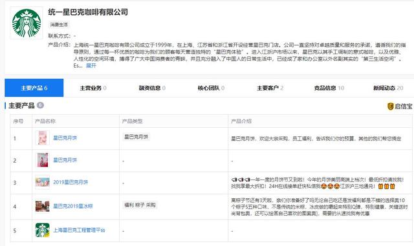Click row 1 mooncake product thumbnail
Viewport: 414px width, 246px height.
pyautogui.click(x=42, y=138)
